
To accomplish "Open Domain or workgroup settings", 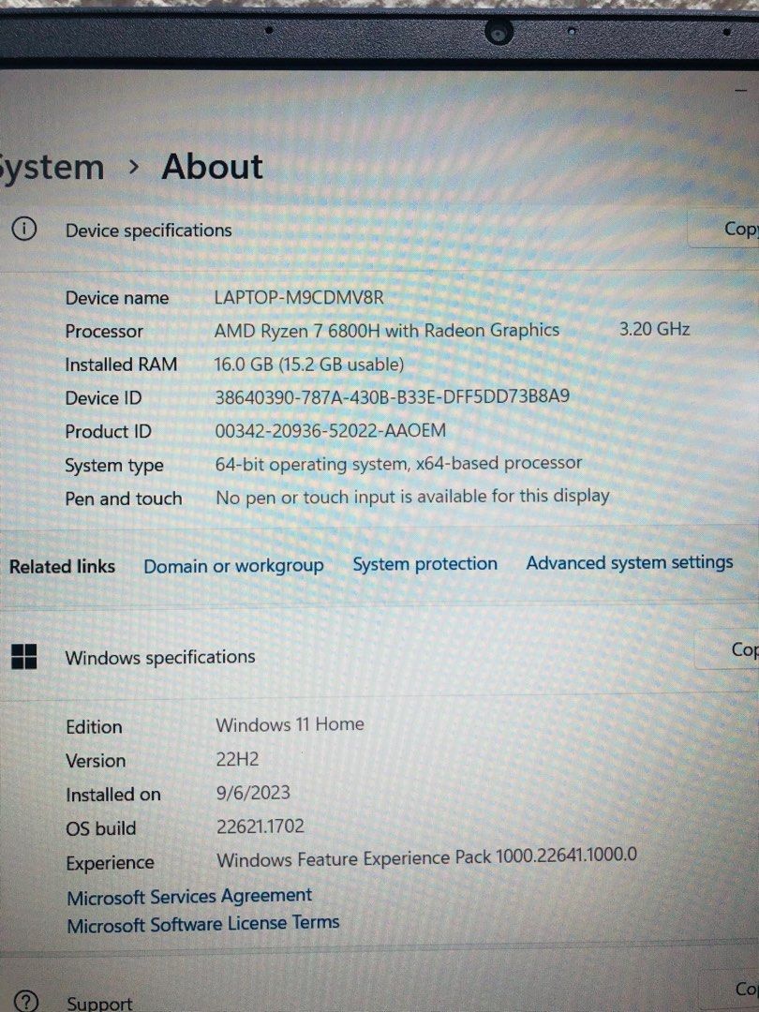I will click(233, 565).
